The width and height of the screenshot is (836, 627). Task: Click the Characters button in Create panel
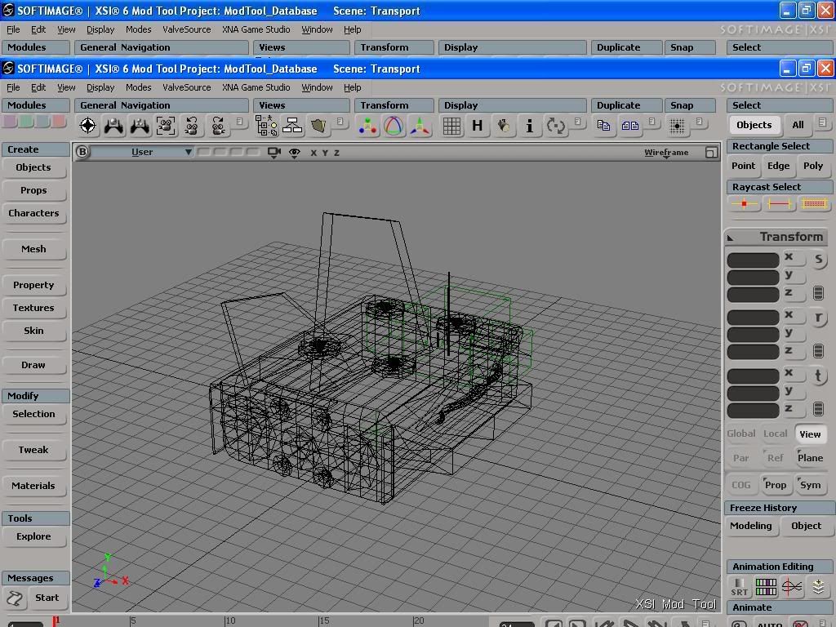tap(33, 213)
